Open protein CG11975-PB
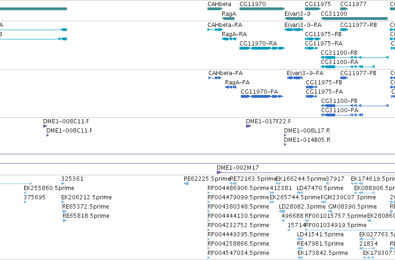Image resolution: width=395 pixels, height=260 pixels. (311, 87)
